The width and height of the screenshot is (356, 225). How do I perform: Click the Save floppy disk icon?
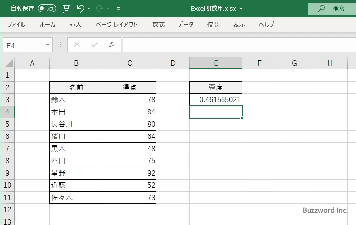click(67, 9)
